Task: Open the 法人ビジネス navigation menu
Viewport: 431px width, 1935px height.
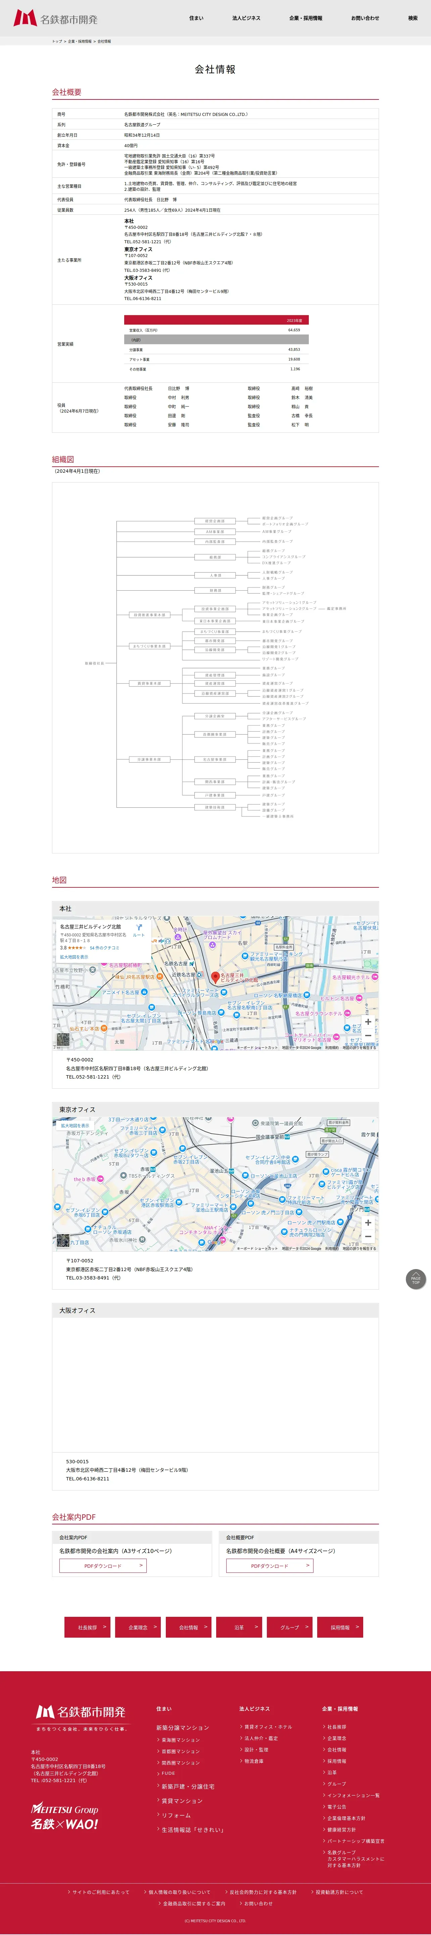Action: point(246,18)
